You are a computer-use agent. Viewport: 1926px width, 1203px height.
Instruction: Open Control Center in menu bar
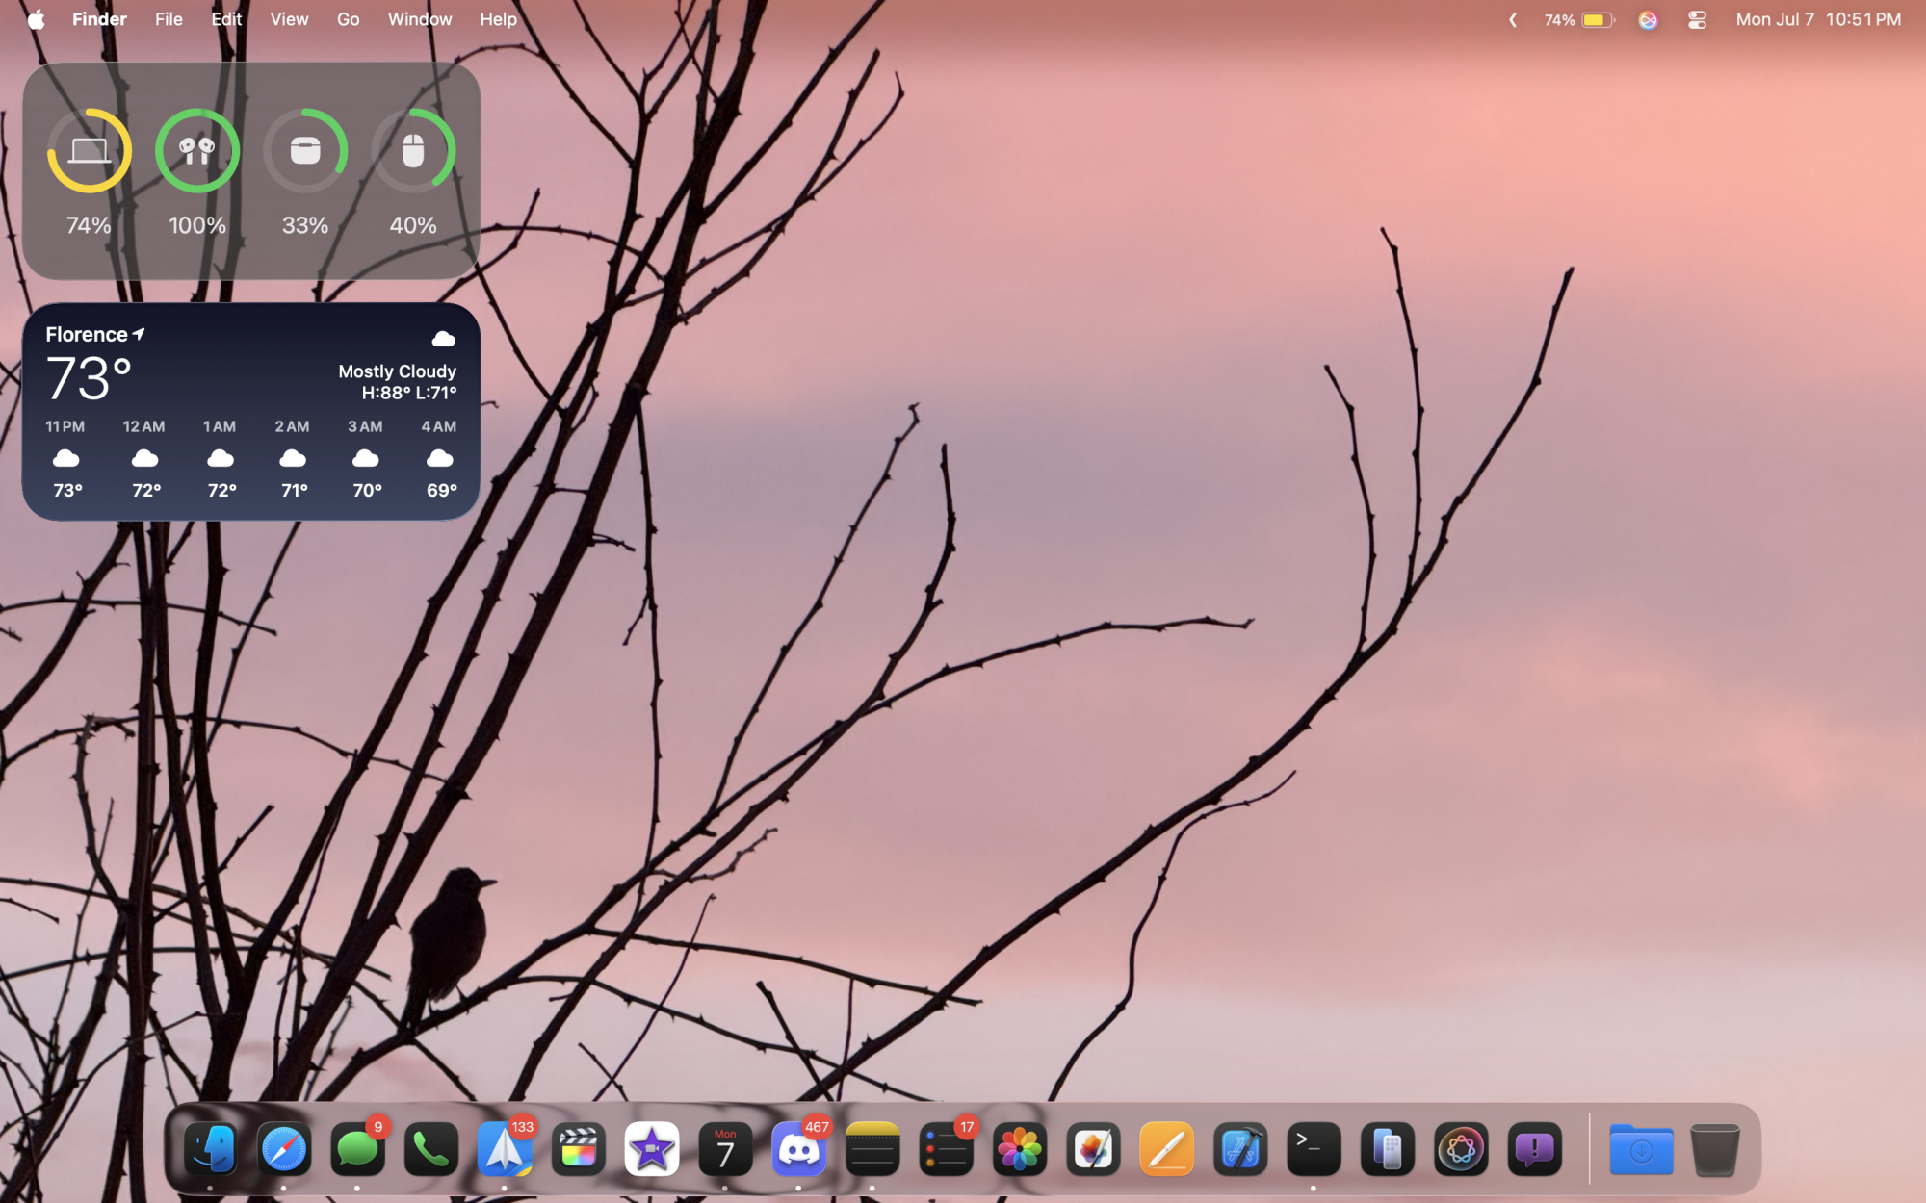coord(1697,19)
